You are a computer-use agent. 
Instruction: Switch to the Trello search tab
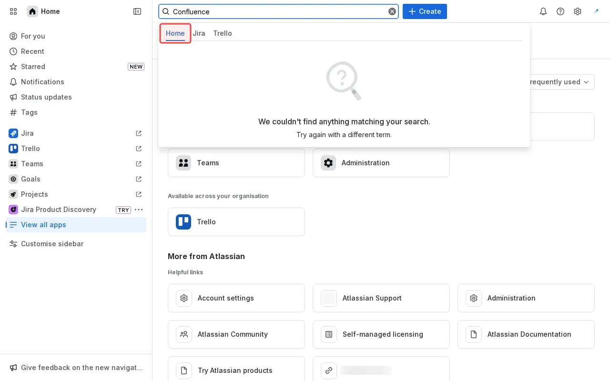pyautogui.click(x=223, y=33)
